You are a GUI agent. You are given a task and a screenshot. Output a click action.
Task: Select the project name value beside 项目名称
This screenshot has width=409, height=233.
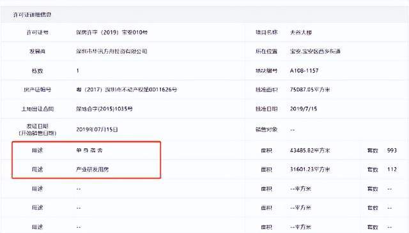[301, 33]
